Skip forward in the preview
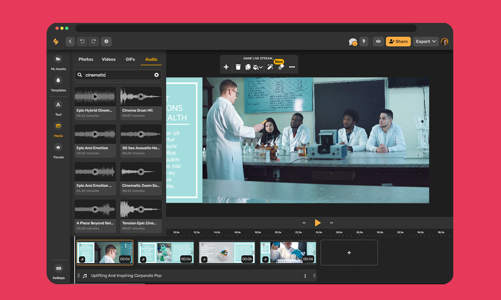Screen dimensions: 501x300 (x=331, y=223)
